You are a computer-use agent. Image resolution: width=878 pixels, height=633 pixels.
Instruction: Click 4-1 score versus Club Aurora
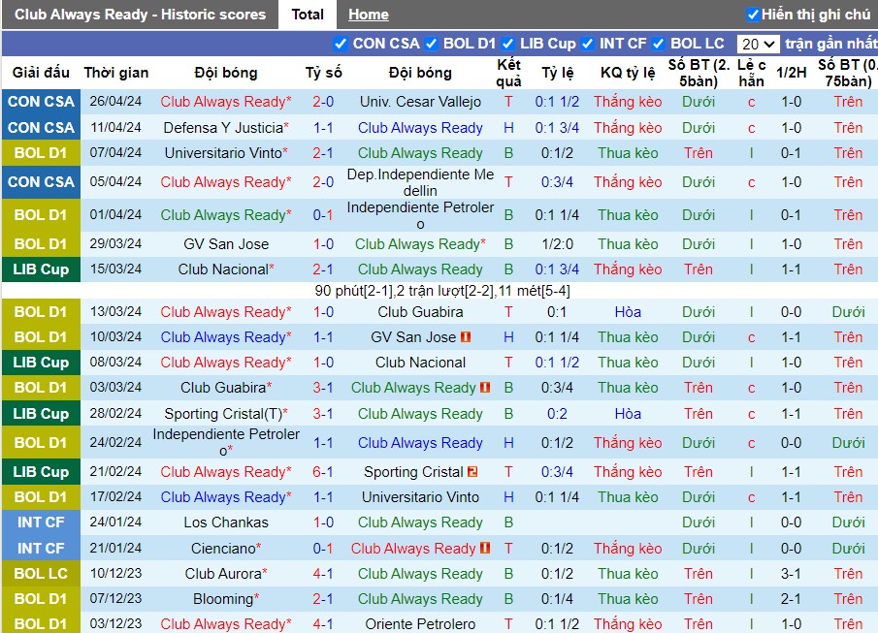coord(323,574)
